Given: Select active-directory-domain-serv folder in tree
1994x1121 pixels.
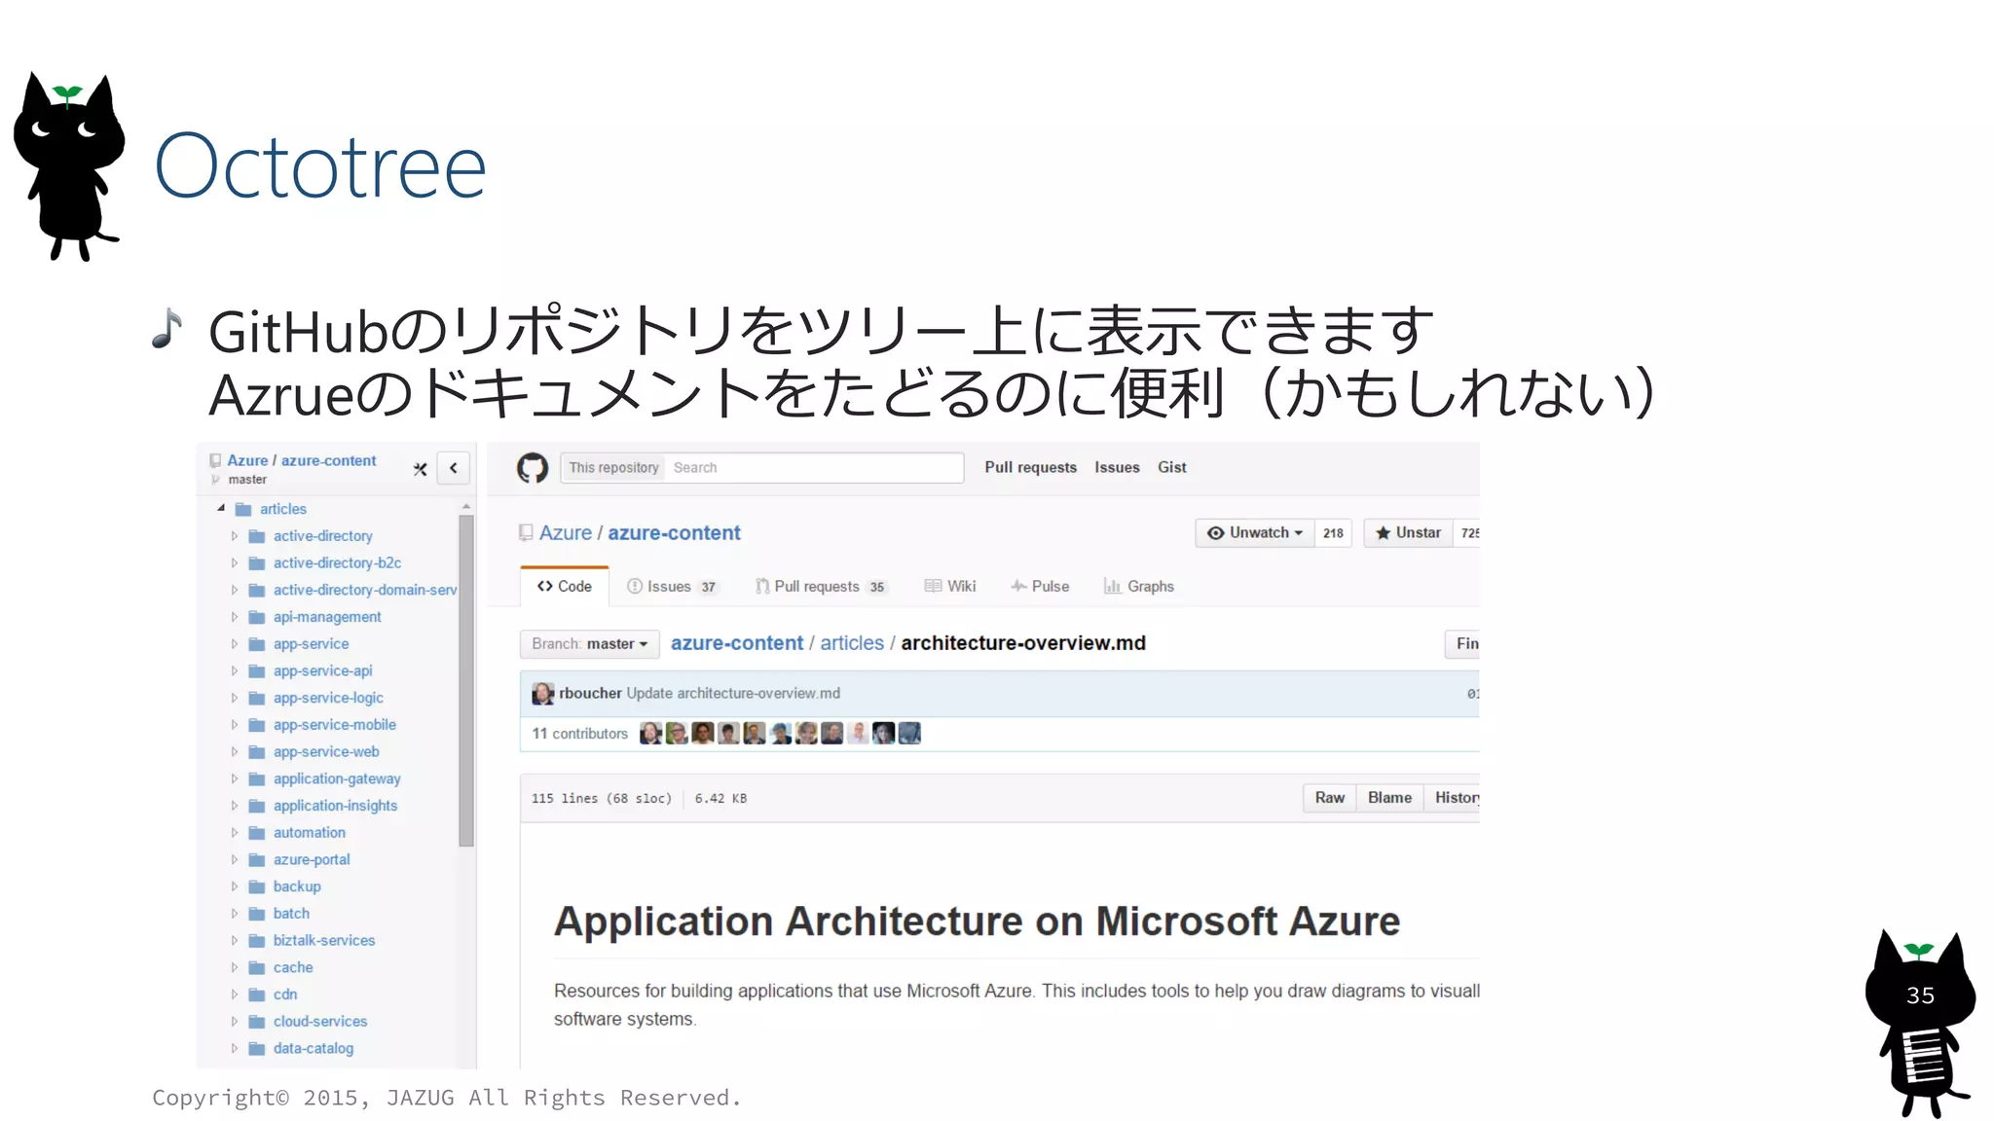Looking at the screenshot, I should [365, 591].
